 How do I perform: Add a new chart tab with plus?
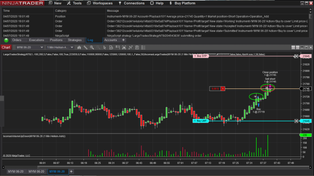(x=71, y=172)
